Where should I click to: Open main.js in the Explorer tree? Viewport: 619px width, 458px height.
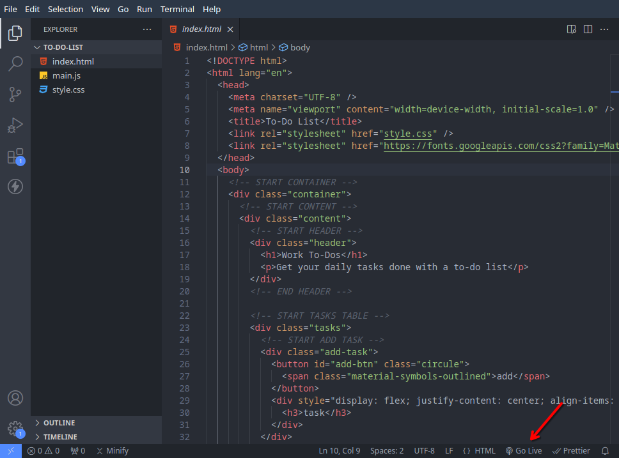coord(97,76)
